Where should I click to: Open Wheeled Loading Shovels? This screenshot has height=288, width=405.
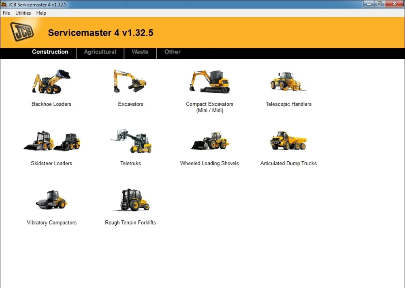click(209, 141)
